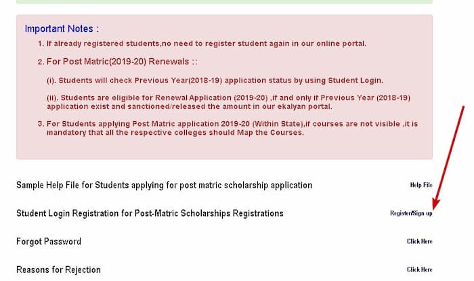Click Here link beside Reasons for Rejection
The image size is (474, 281).
(x=419, y=270)
